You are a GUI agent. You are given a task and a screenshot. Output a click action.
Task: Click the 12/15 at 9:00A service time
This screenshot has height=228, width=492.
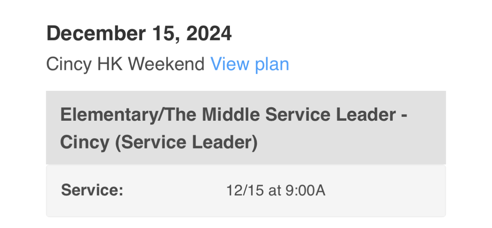(276, 190)
